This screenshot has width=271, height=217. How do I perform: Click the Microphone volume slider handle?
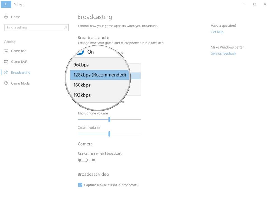click(109, 120)
